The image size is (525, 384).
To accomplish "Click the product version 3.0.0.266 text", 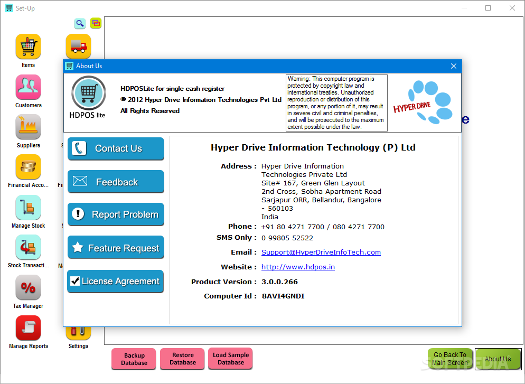I will (x=279, y=282).
